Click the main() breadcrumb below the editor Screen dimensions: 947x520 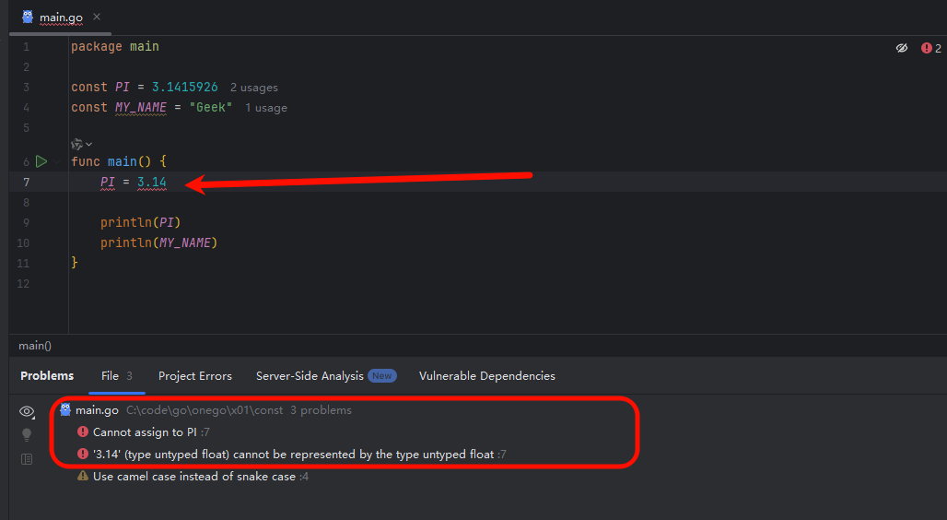tap(35, 346)
